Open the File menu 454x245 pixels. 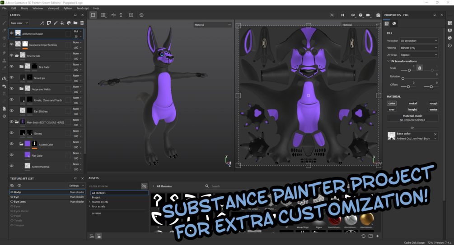point(5,8)
